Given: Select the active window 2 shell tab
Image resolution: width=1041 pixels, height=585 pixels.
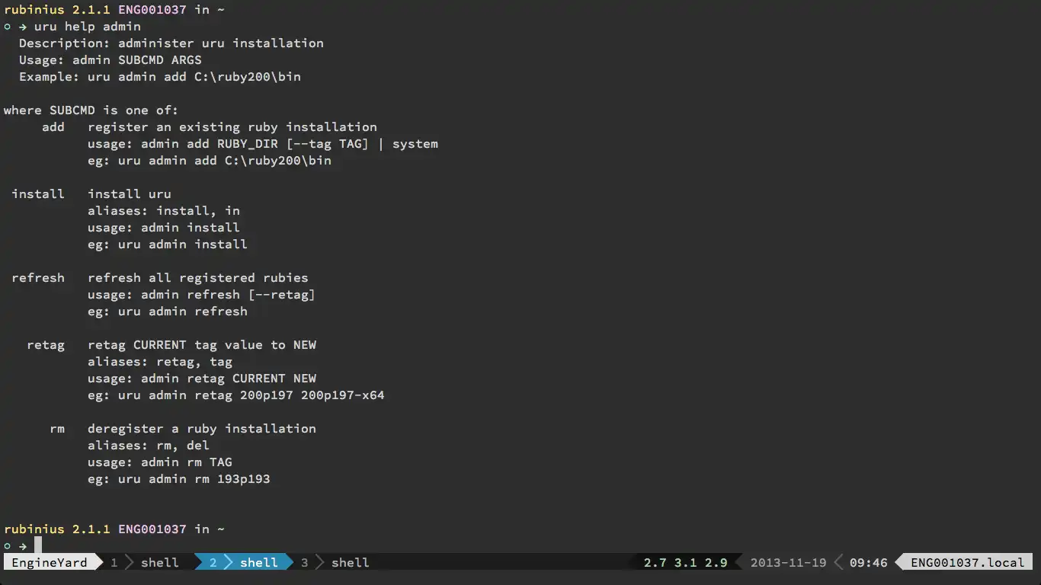Looking at the screenshot, I should [258, 563].
